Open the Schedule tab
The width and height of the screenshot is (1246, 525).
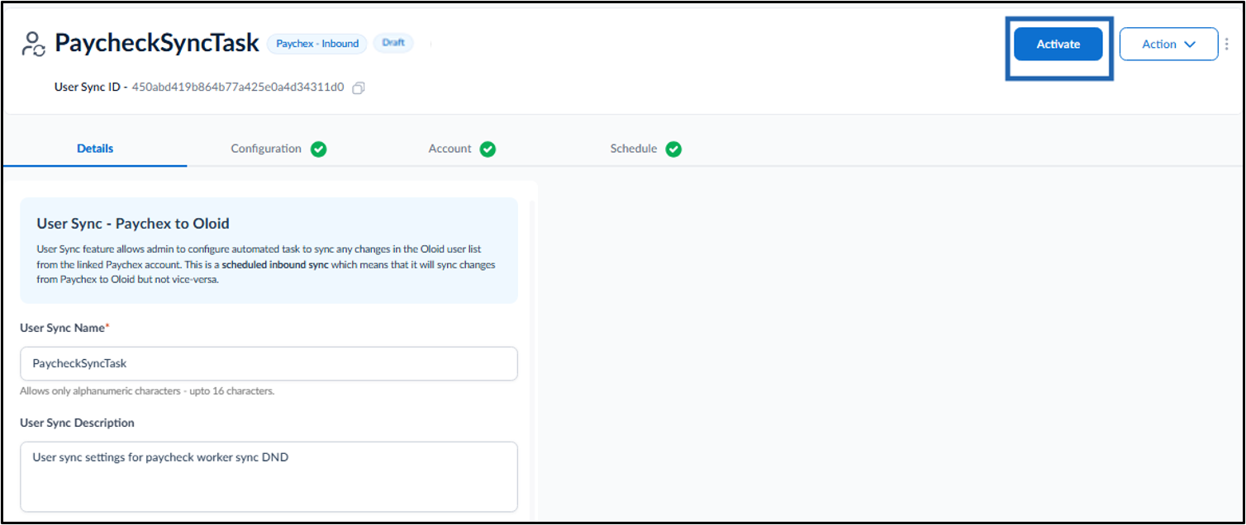coord(634,149)
